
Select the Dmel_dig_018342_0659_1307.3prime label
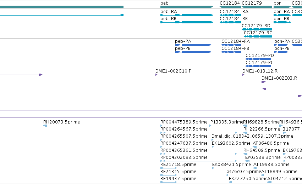coord(252,136)
